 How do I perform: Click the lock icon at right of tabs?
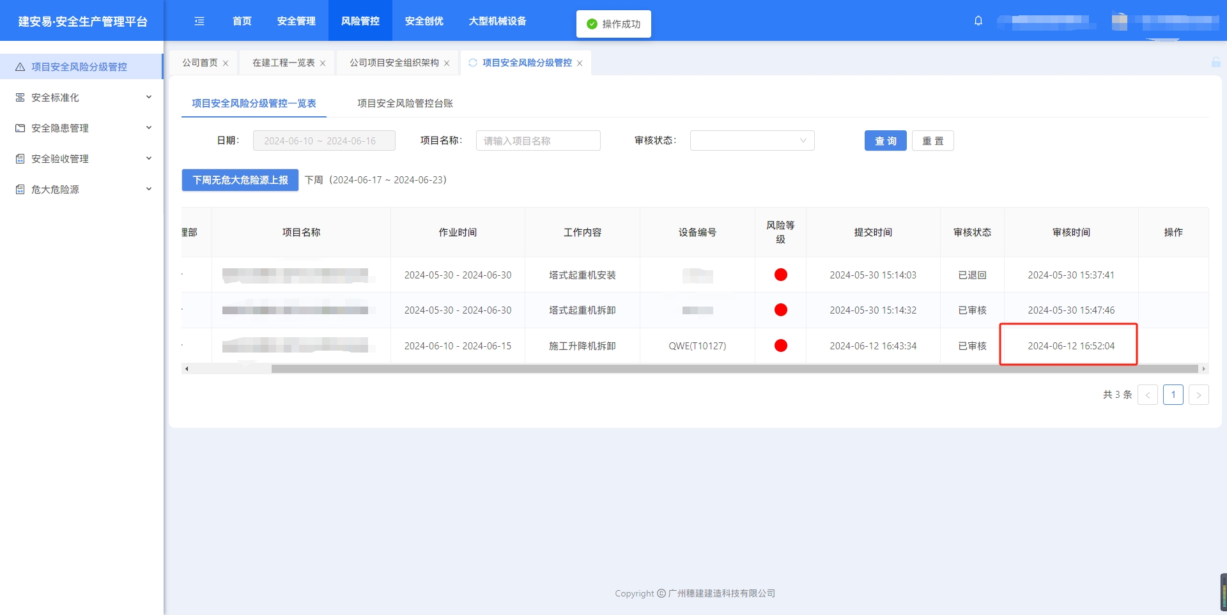tap(1215, 63)
